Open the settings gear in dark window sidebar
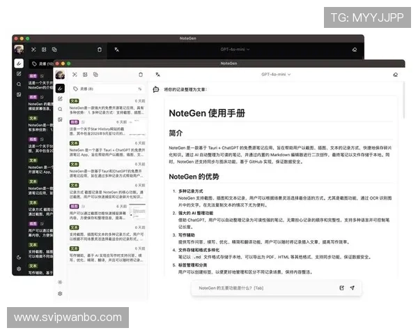This screenshot has height=335, width=418. [19, 269]
